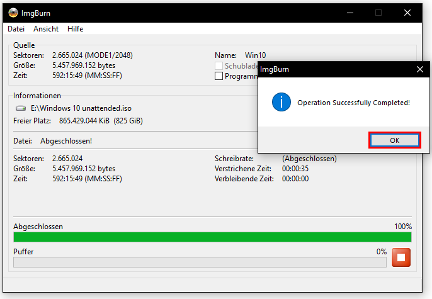Click the remaining time value '00:00:00'
The height and width of the screenshot is (299, 432).
295,179
